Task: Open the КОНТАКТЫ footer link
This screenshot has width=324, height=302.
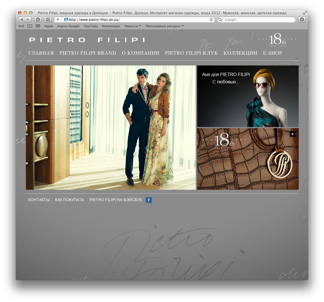Action: [x=39, y=200]
